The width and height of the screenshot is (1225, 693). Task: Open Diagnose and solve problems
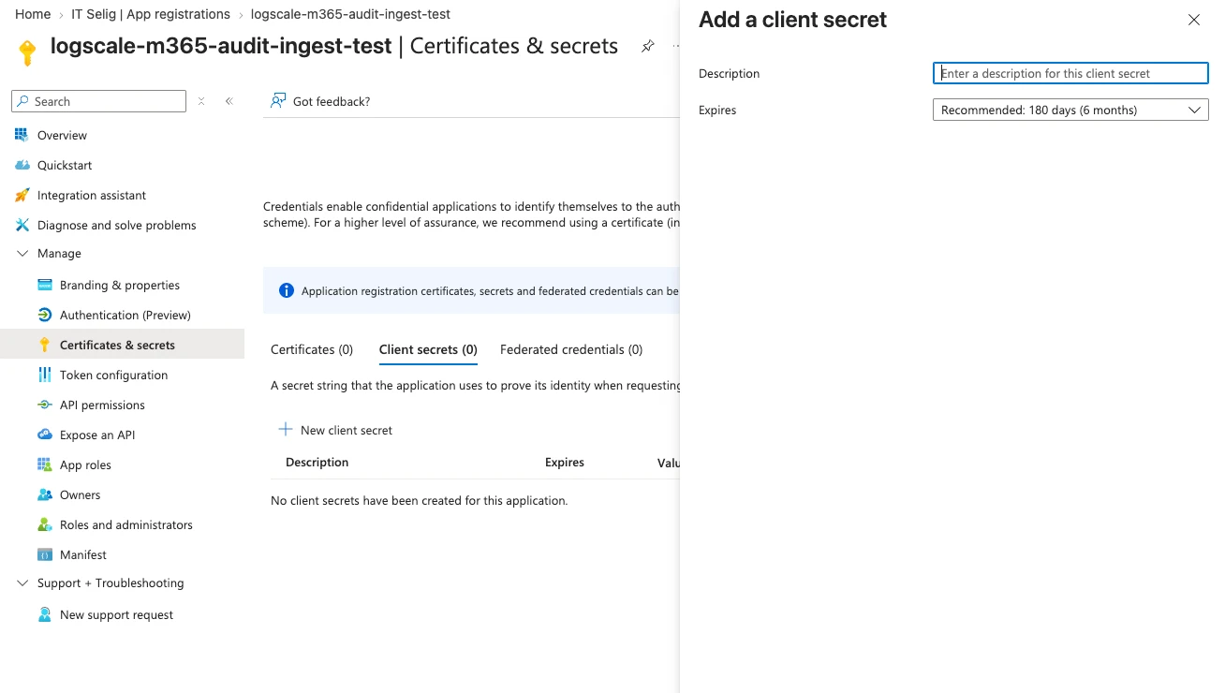(x=117, y=225)
